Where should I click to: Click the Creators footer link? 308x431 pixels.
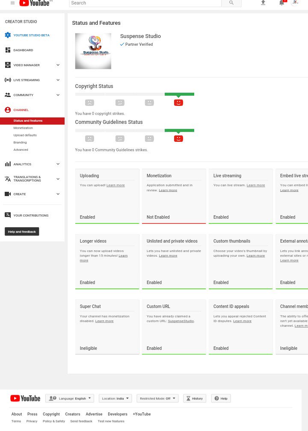[x=73, y=414]
